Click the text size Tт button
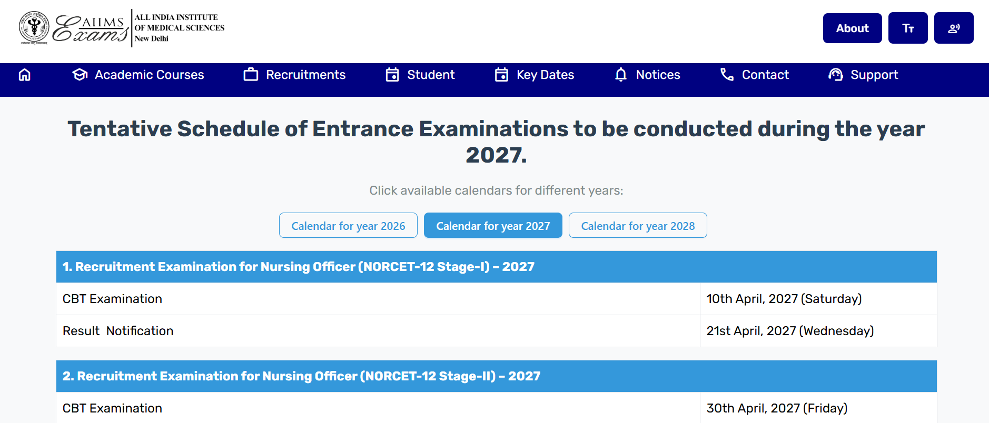989x423 pixels. pos(908,28)
